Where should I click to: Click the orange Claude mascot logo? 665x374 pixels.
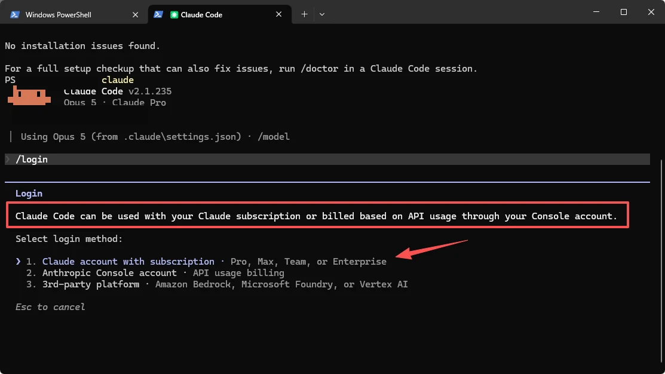pos(29,96)
